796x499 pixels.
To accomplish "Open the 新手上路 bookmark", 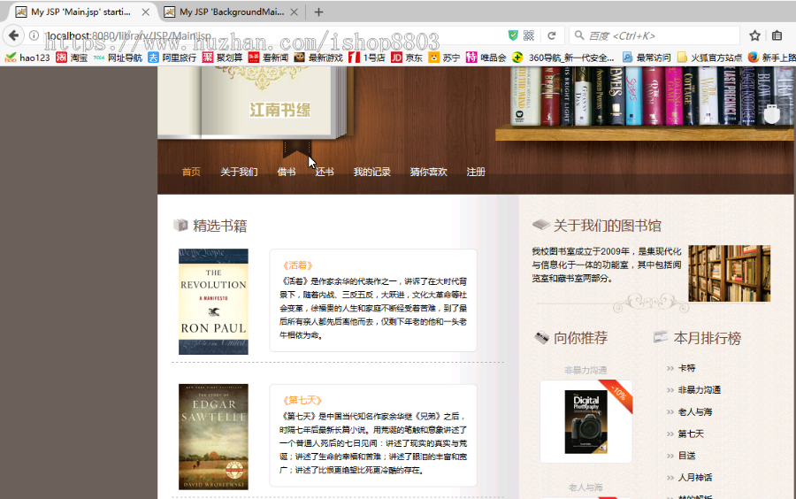I will 772,58.
